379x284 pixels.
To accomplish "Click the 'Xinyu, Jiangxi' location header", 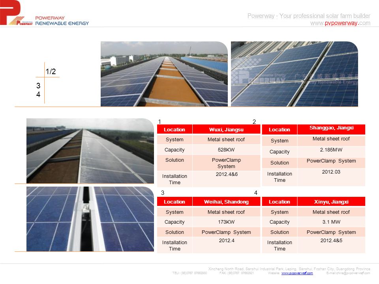I will [331, 202].
